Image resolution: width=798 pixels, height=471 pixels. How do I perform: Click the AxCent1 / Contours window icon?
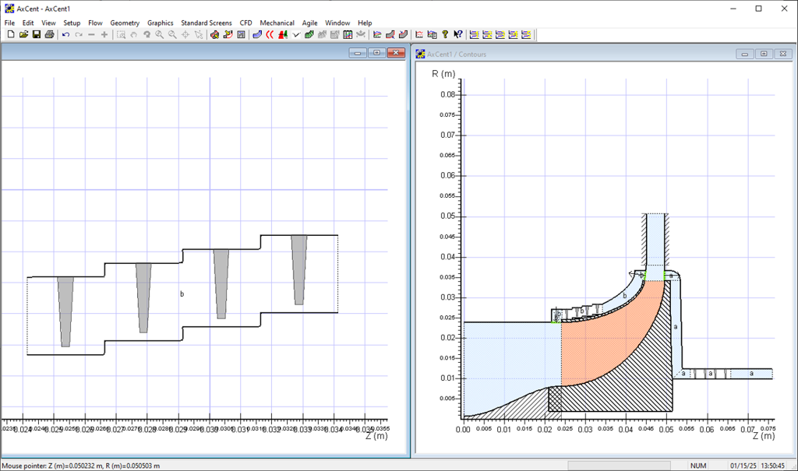point(420,54)
